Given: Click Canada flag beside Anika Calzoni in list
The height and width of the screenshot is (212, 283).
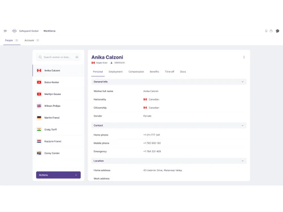Looking at the screenshot, I should tap(39, 71).
